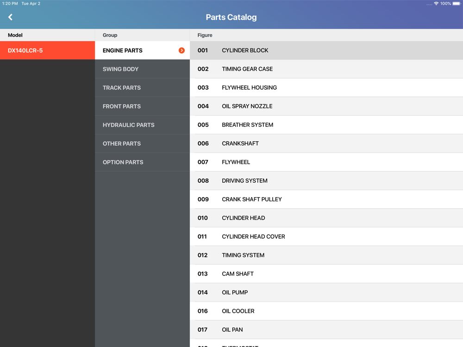Image resolution: width=463 pixels, height=347 pixels.
Task: Open figure 013 CAM SHAFT
Action: pyautogui.click(x=326, y=273)
